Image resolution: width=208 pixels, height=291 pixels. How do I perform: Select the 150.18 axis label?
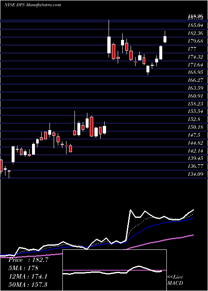[196, 127]
